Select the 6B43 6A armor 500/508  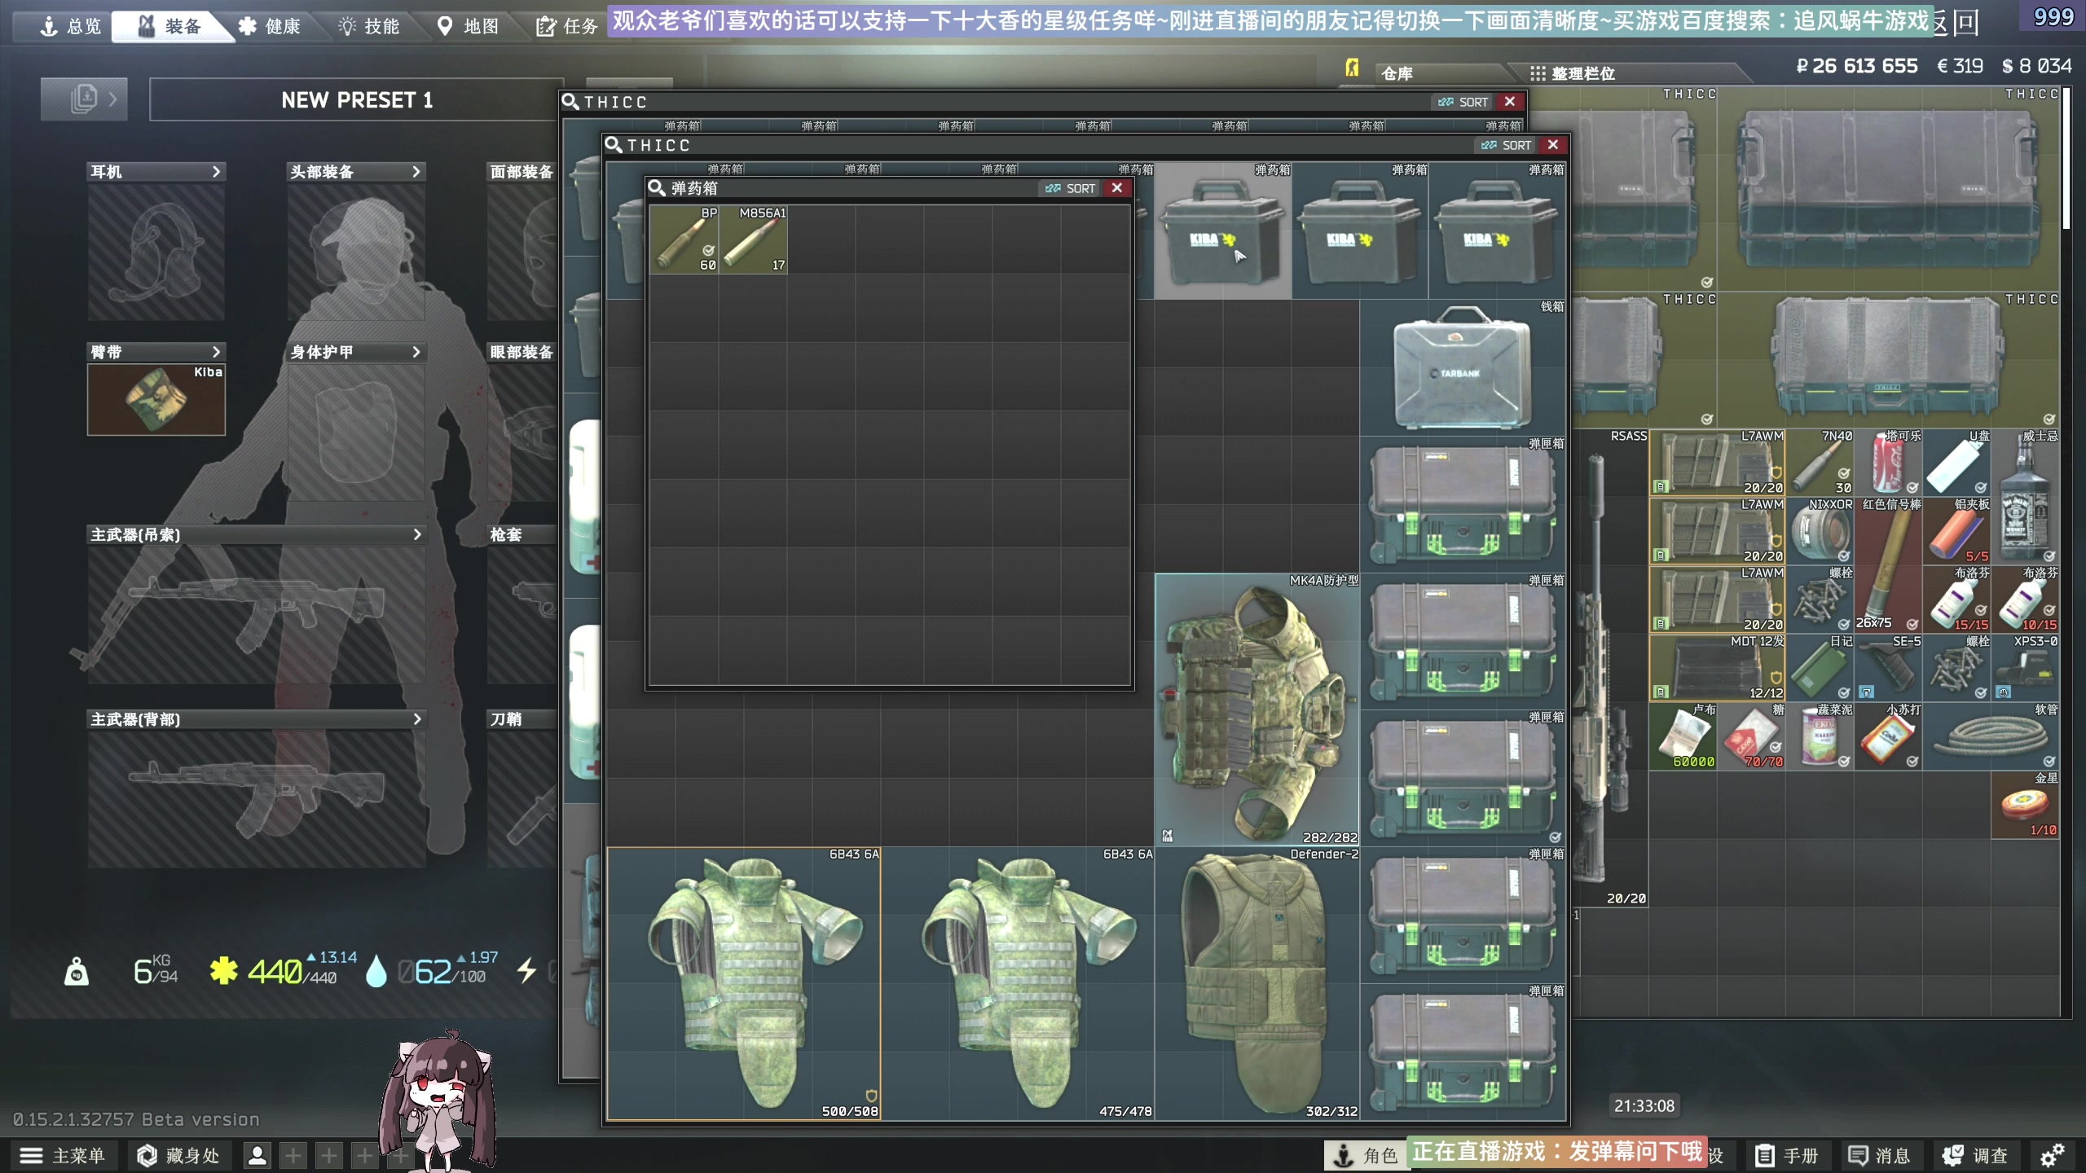pyautogui.click(x=744, y=983)
